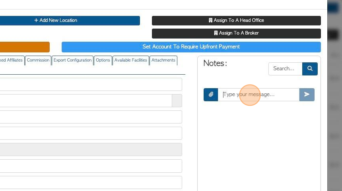This screenshot has width=342, height=191.
Task: Focus the notes Search field
Action: [285, 69]
